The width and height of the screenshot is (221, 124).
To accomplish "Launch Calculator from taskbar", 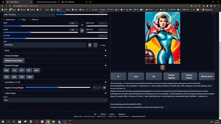I will (31, 122).
